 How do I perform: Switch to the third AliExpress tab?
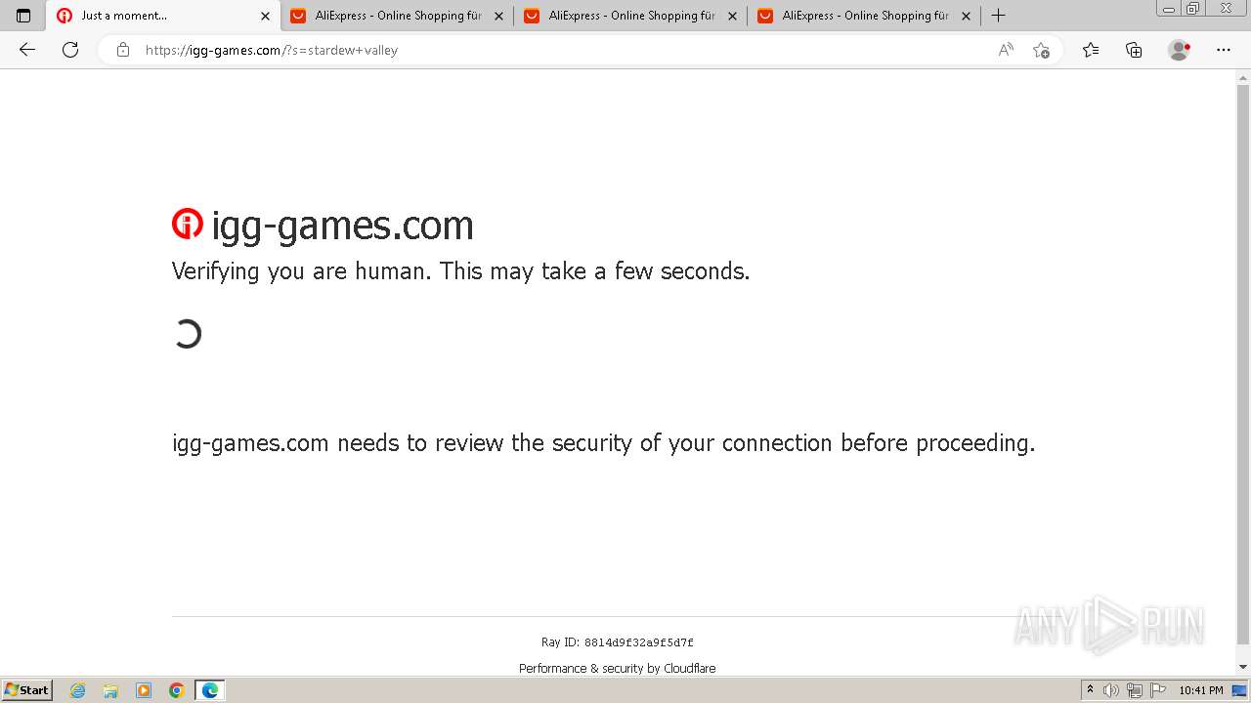tap(864, 16)
